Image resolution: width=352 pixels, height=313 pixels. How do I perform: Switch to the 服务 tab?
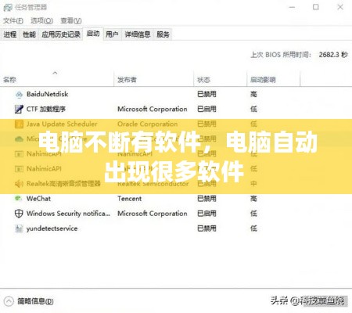[163, 34]
